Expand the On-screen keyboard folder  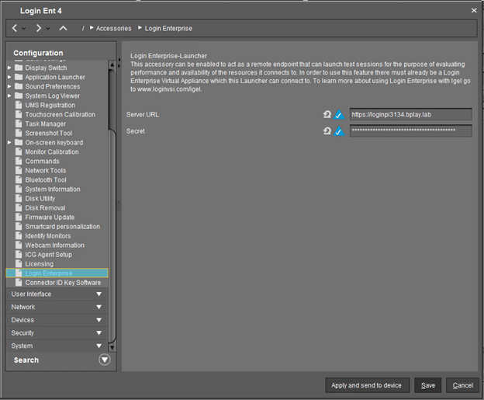point(9,142)
